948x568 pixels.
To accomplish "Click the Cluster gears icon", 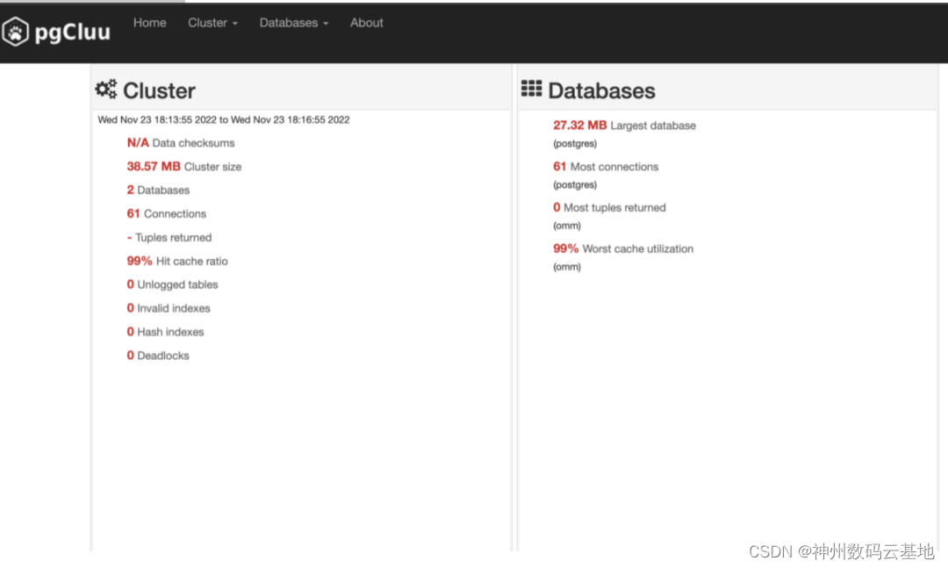I will point(106,90).
